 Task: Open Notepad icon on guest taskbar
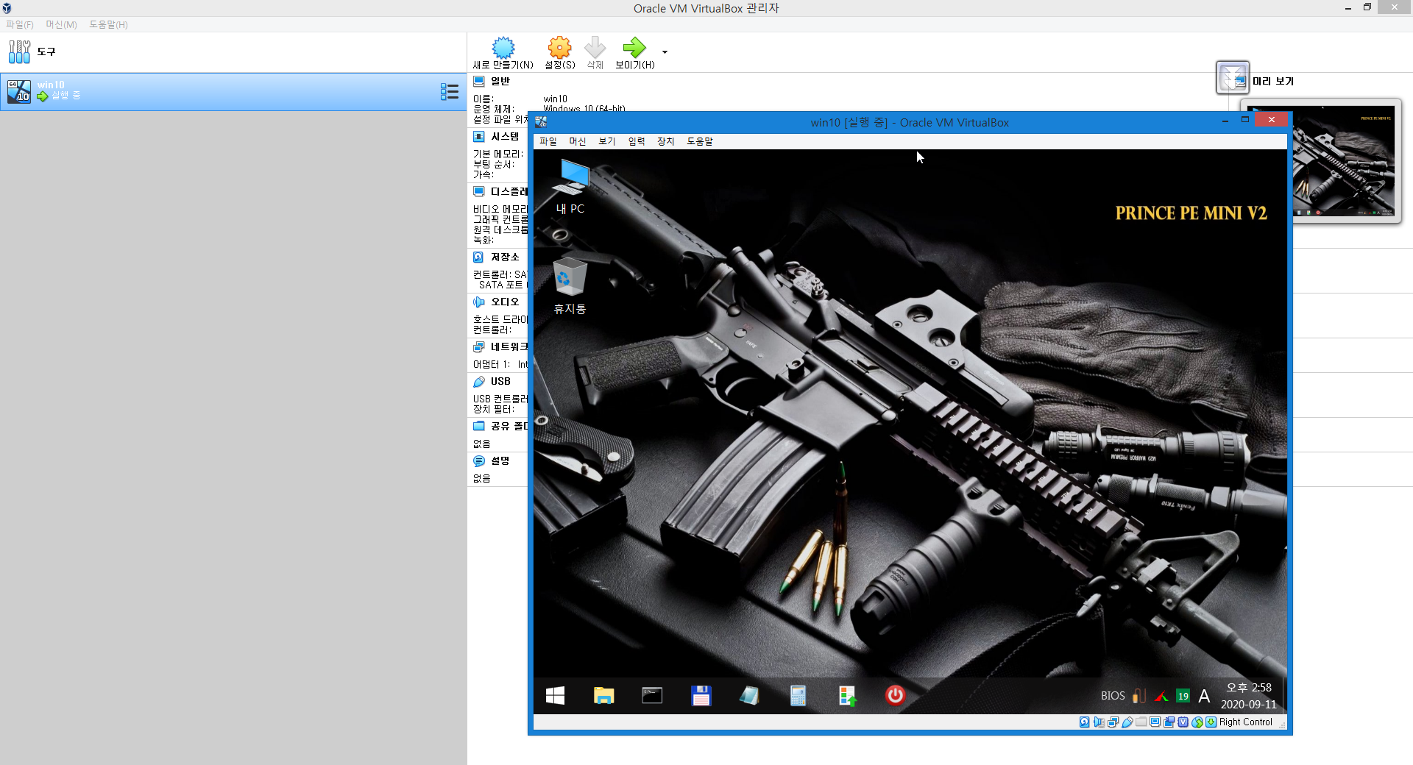click(749, 695)
